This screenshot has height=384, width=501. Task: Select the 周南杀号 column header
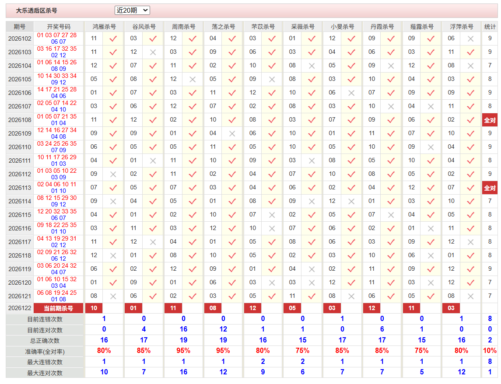point(183,27)
